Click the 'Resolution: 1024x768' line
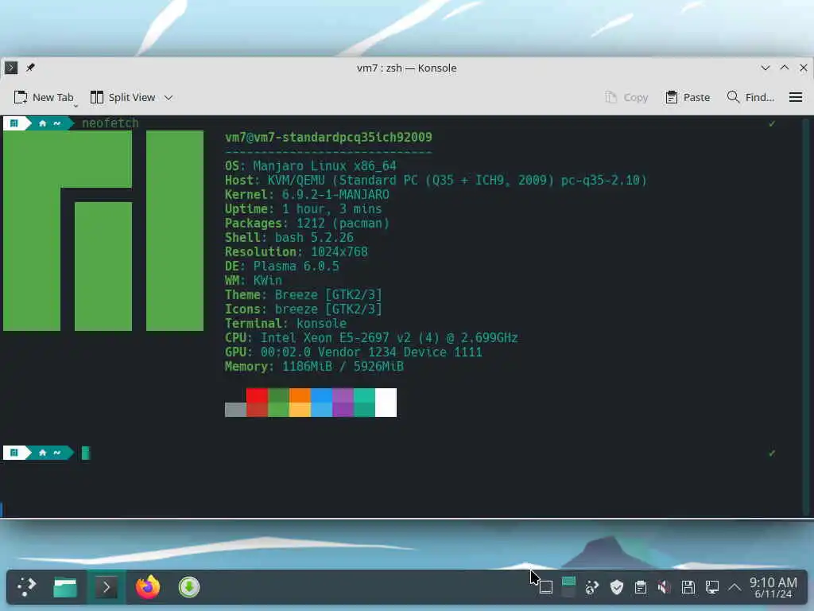Viewport: 814px width, 611px height. click(296, 252)
